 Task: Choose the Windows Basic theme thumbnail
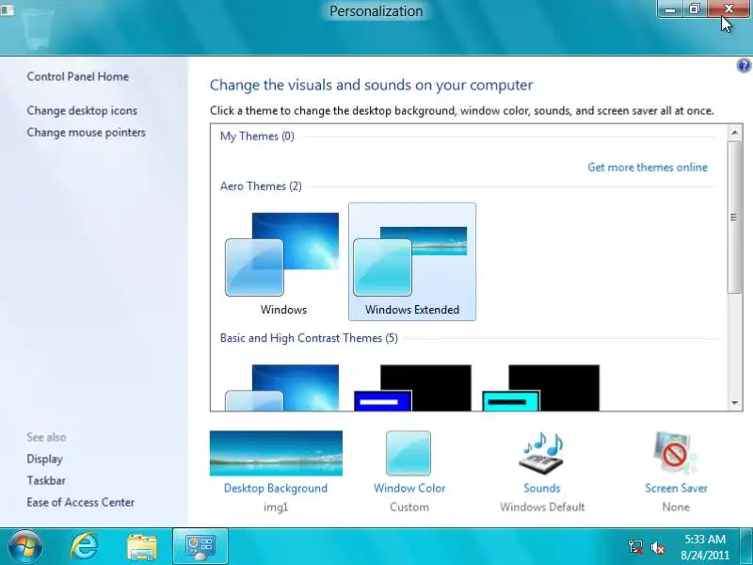coord(282,388)
